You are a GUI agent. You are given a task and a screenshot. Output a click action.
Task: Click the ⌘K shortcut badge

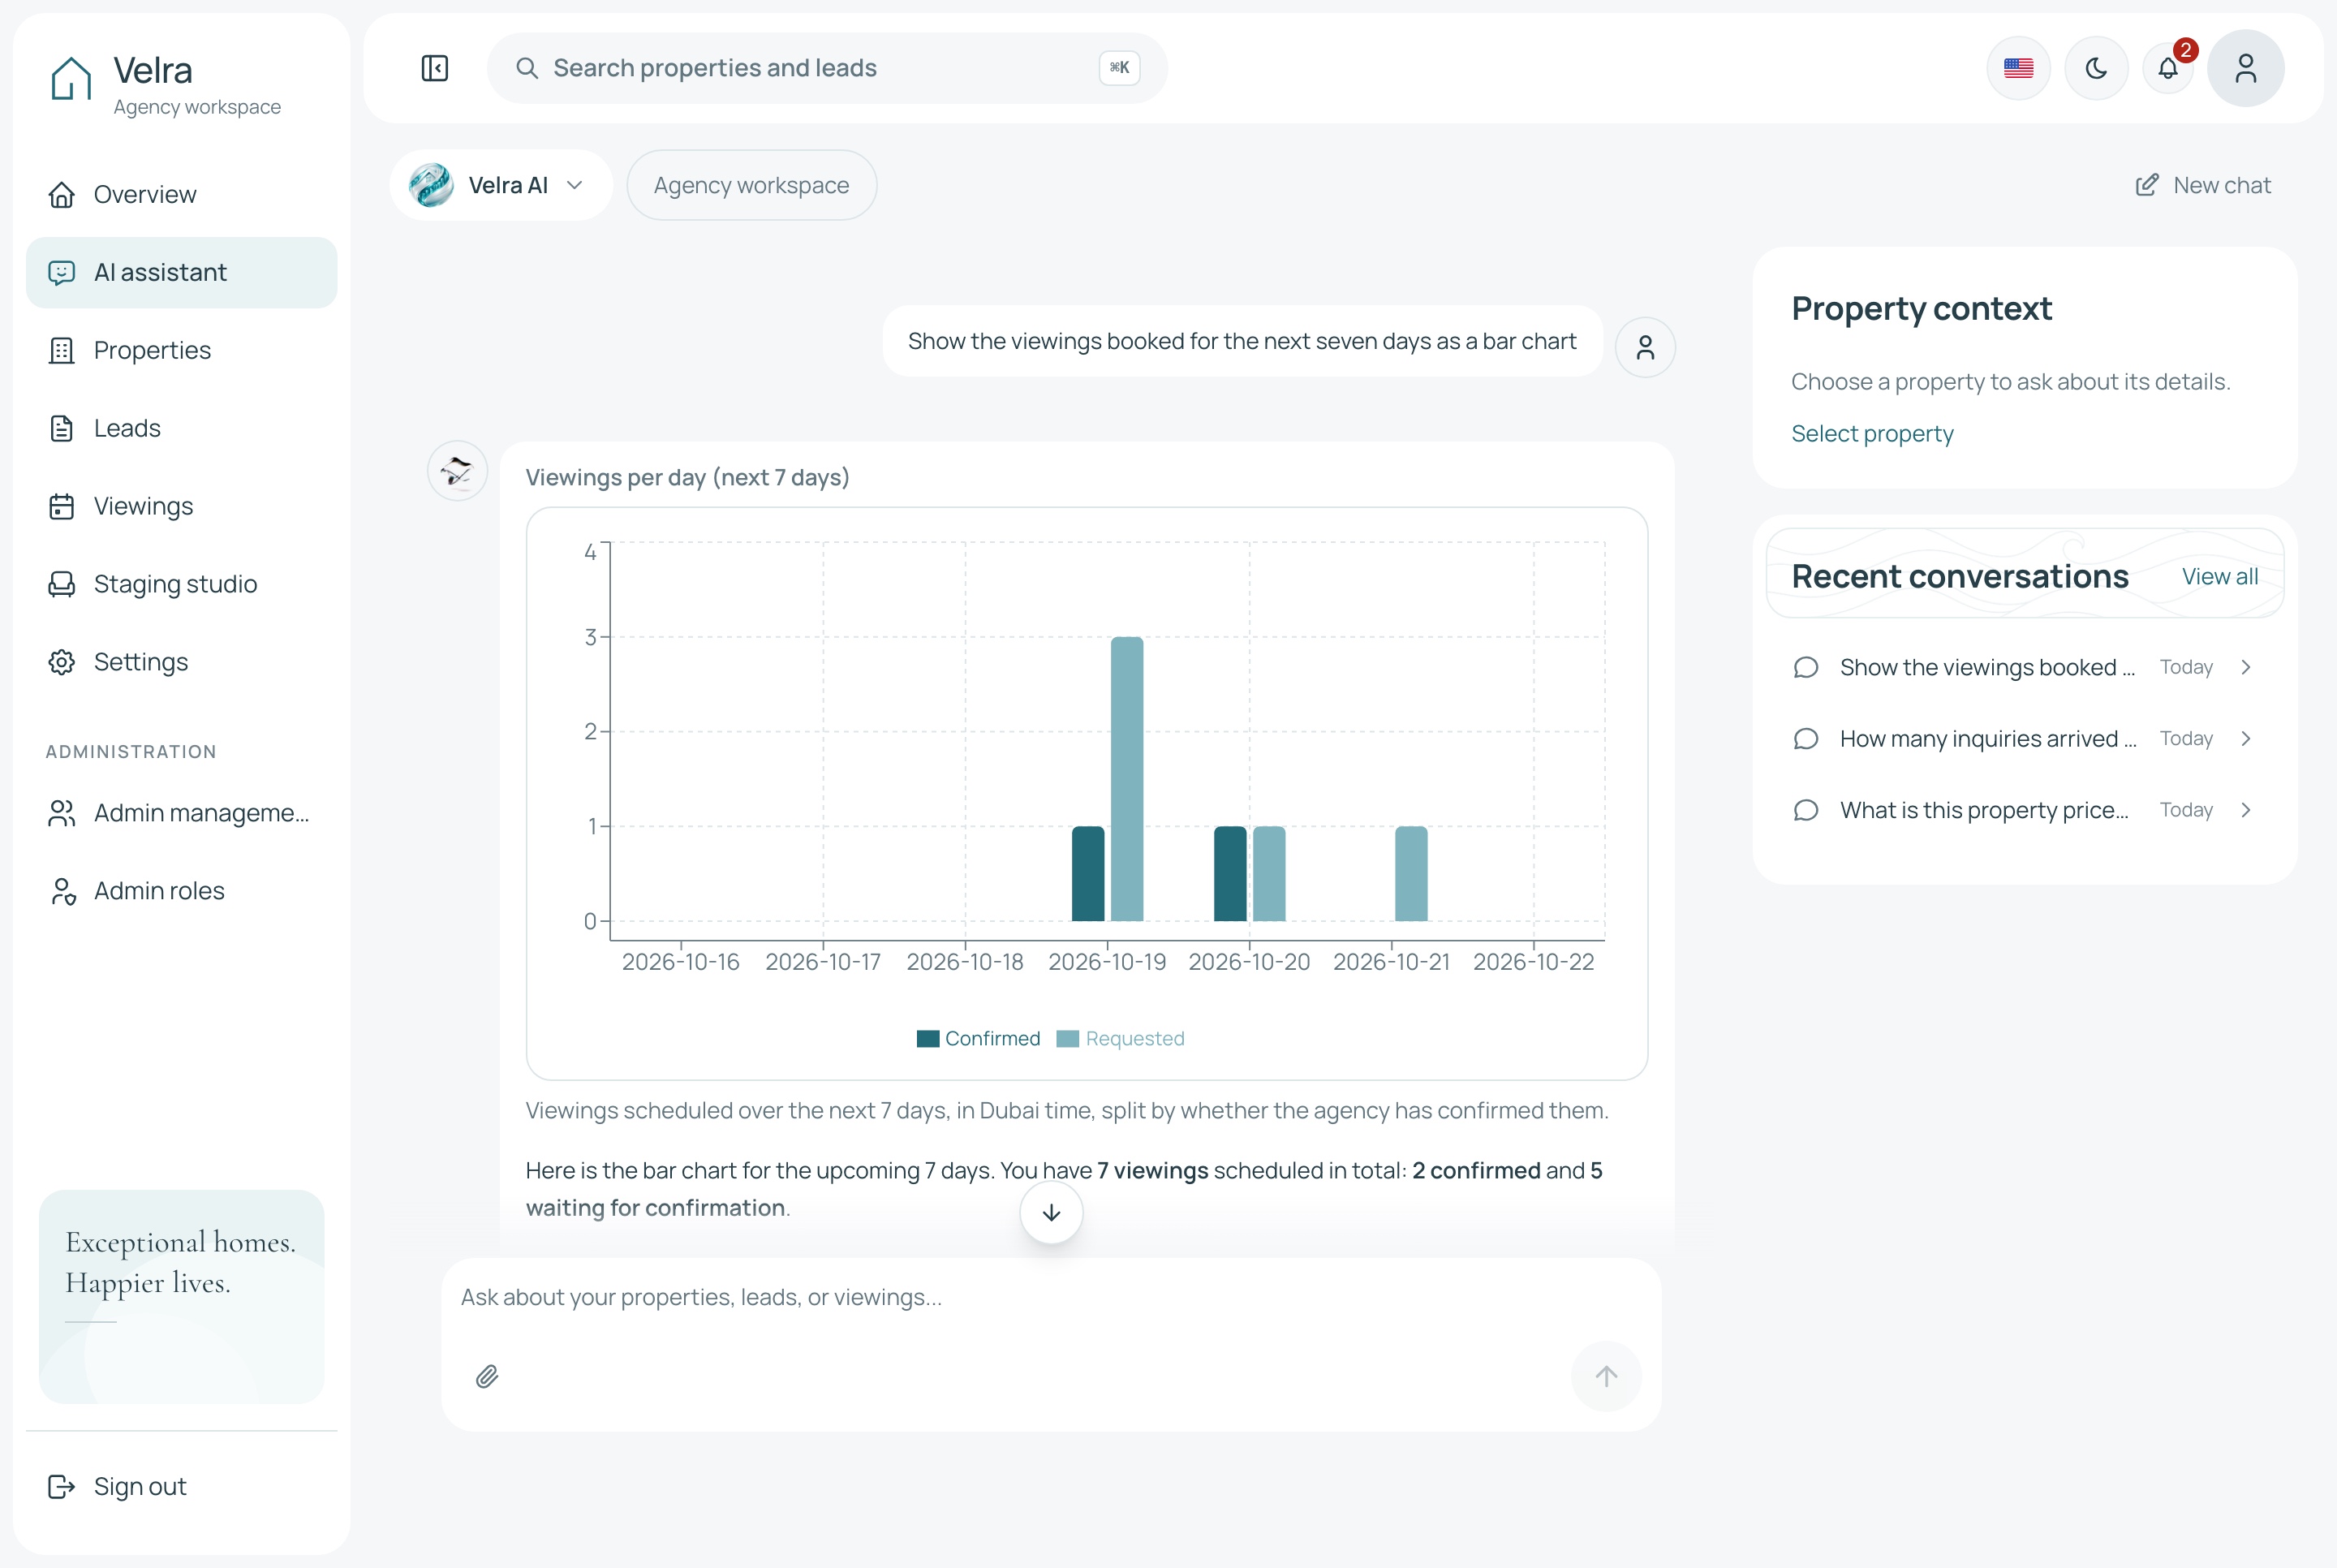1118,68
